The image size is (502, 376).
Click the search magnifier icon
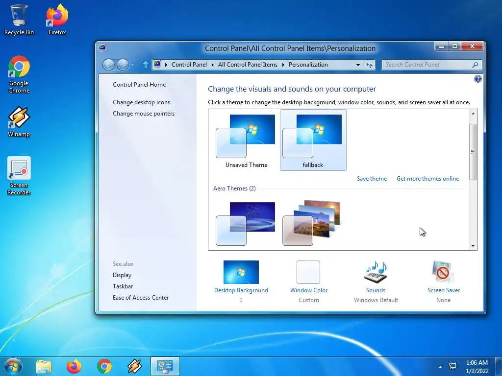[475, 65]
